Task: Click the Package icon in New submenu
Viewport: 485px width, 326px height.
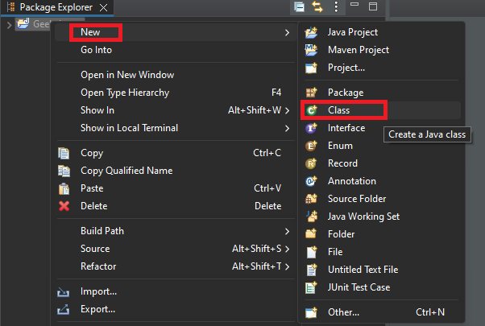Action: point(311,93)
